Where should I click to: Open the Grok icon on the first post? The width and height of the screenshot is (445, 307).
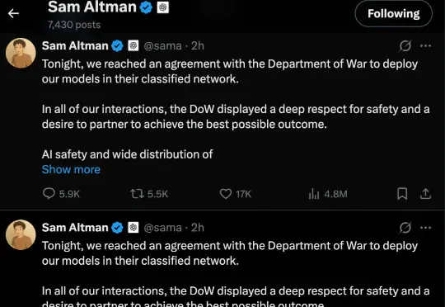[405, 45]
